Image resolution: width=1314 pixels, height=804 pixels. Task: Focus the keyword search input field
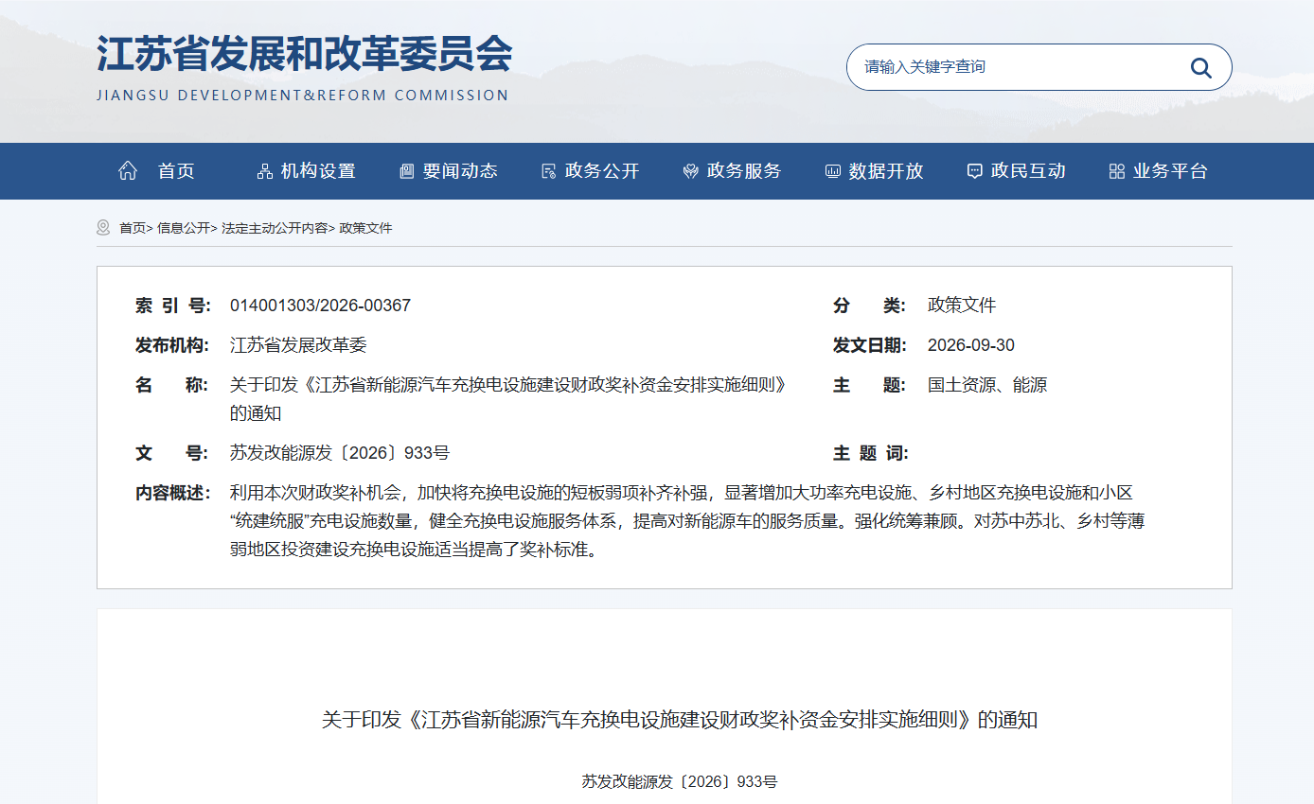pos(1018,67)
